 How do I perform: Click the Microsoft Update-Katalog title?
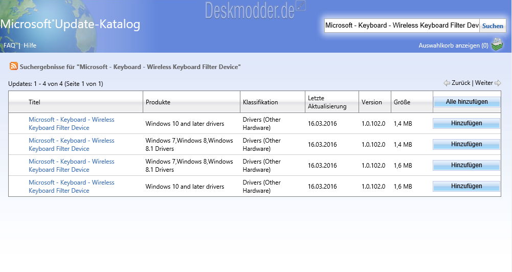(70, 25)
